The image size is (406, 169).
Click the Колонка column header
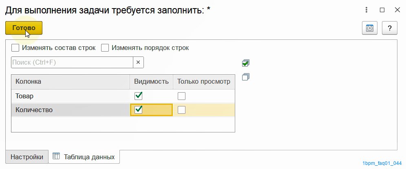tap(71, 82)
